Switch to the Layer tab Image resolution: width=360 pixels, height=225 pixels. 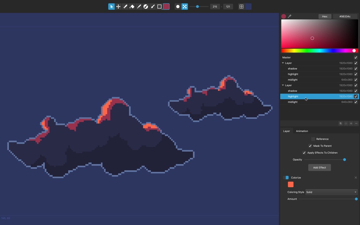pos(286,131)
